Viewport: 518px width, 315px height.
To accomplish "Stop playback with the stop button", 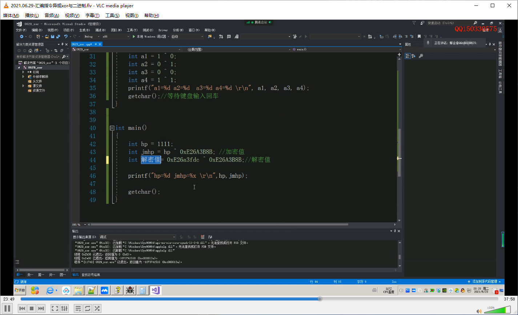I will click(32, 308).
